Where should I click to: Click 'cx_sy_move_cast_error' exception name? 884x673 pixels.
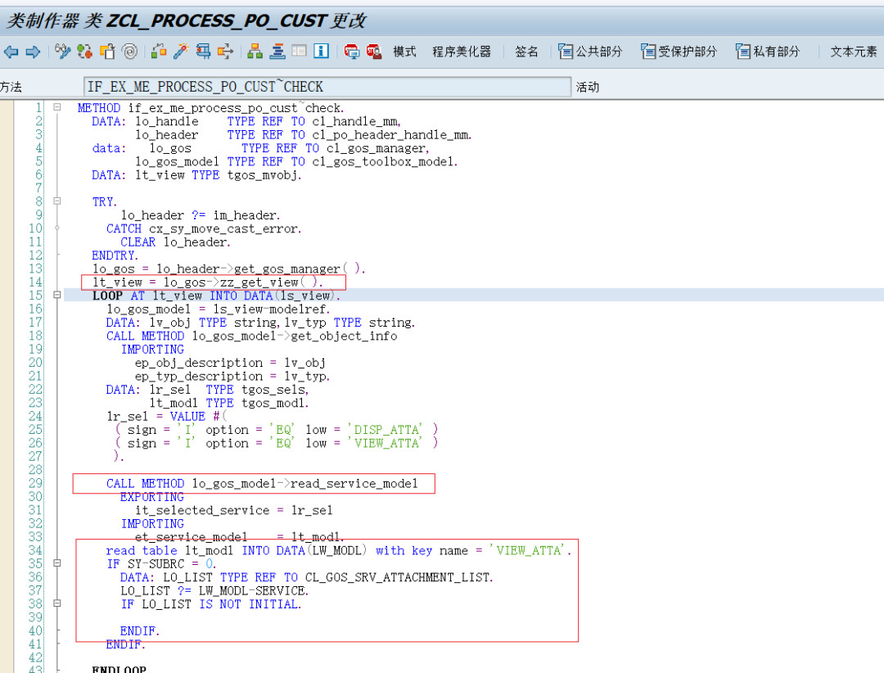click(223, 229)
